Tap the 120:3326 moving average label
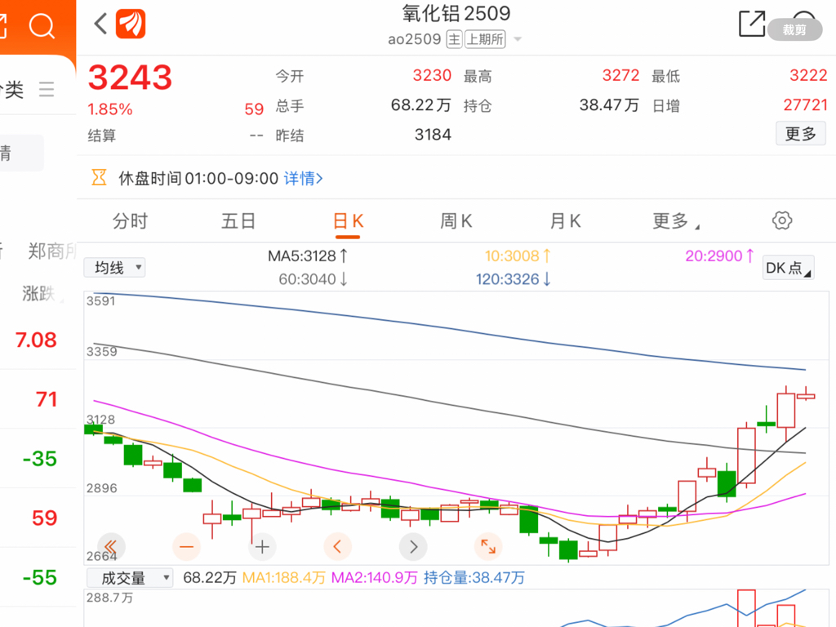This screenshot has width=836, height=627. 513,279
